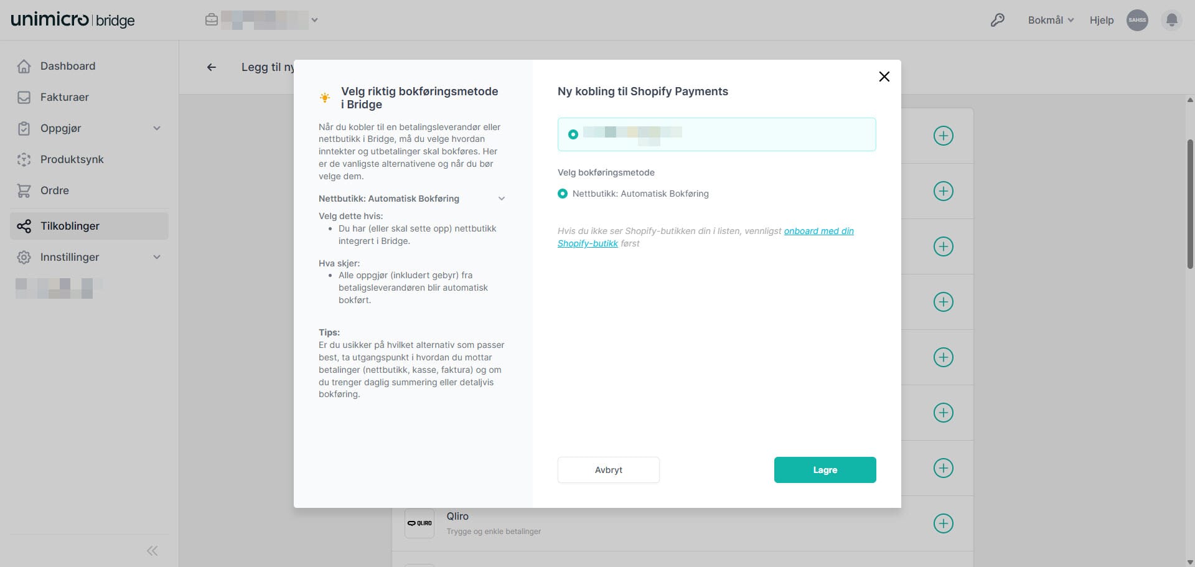The image size is (1195, 567).
Task: Select the Fakturaer sidebar icon
Action: (24, 97)
